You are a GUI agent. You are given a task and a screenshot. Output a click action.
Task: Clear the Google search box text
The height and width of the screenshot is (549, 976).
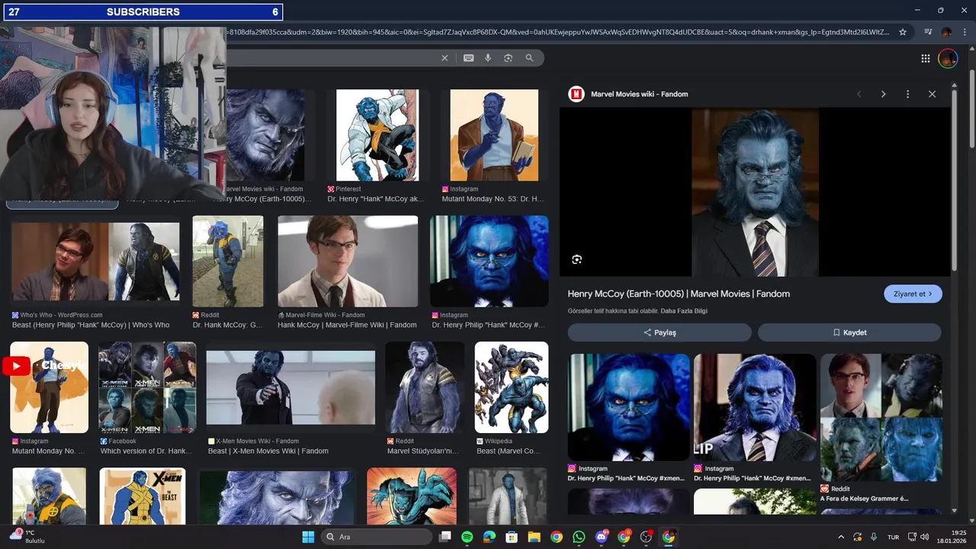(x=445, y=58)
